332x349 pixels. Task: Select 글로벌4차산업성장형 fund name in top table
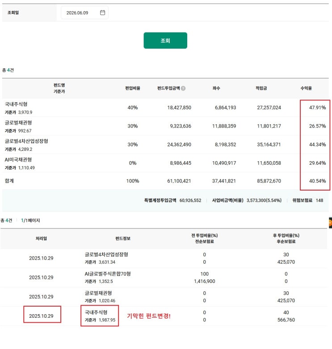click(x=26, y=141)
